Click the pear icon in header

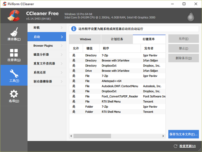191,16
